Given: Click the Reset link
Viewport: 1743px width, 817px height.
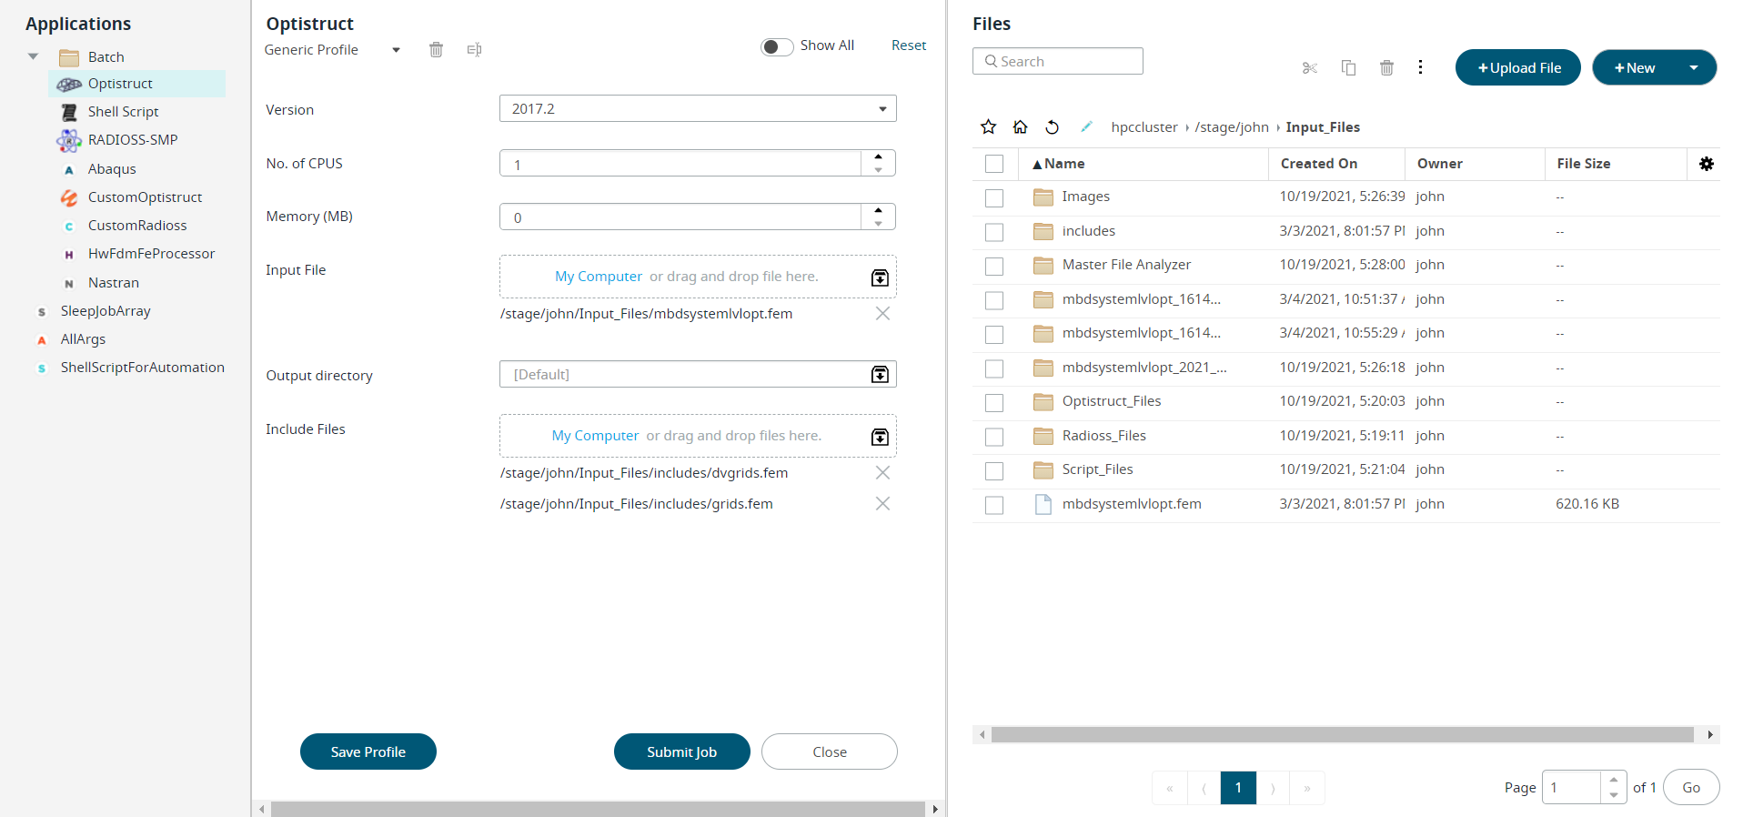Looking at the screenshot, I should (x=909, y=45).
